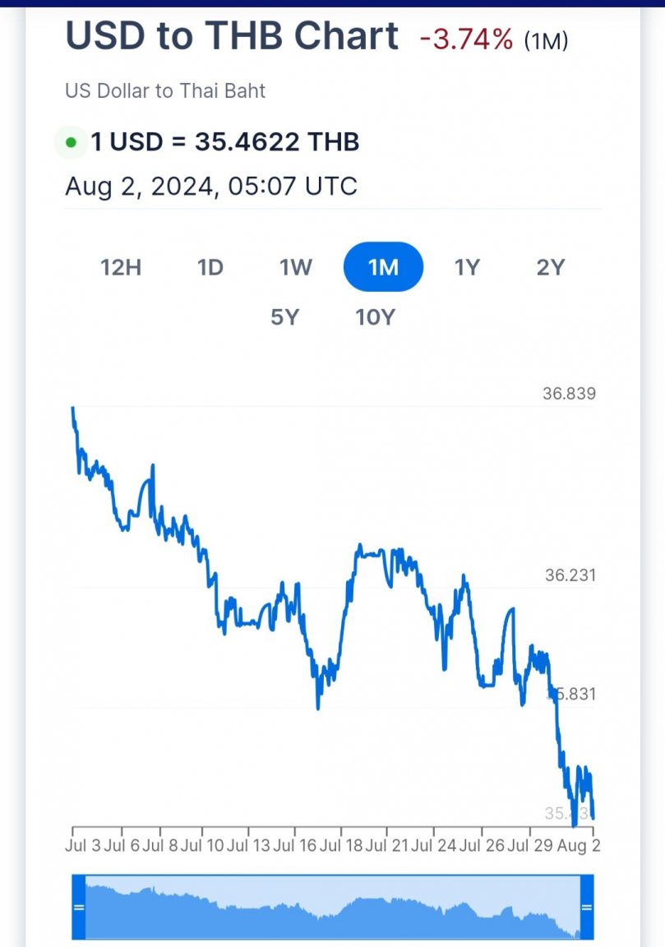
Task: Click right handle of range slider
Action: 587,908
